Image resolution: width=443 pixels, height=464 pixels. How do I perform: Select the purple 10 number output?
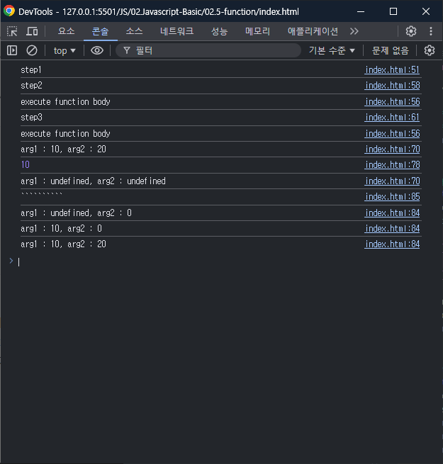26,165
